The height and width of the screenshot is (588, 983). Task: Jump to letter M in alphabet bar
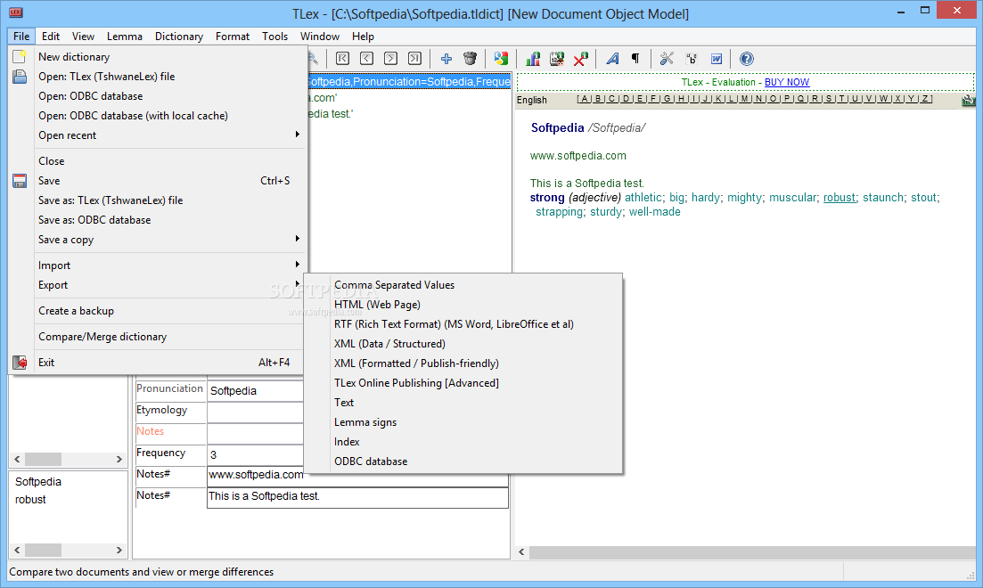point(744,99)
